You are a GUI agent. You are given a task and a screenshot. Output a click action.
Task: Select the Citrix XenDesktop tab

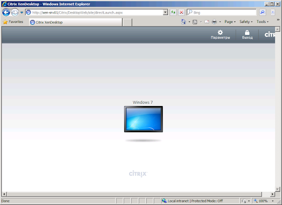[x=75, y=22]
